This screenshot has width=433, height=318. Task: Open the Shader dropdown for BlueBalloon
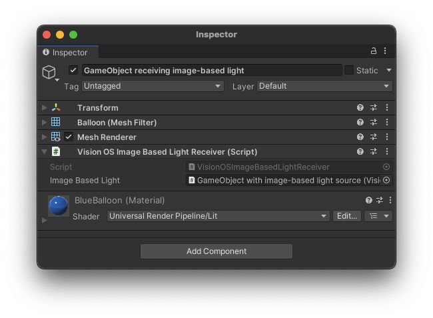click(218, 216)
